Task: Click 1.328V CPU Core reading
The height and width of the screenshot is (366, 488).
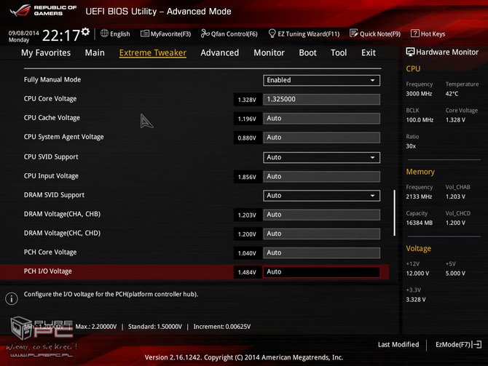Action: 247,100
